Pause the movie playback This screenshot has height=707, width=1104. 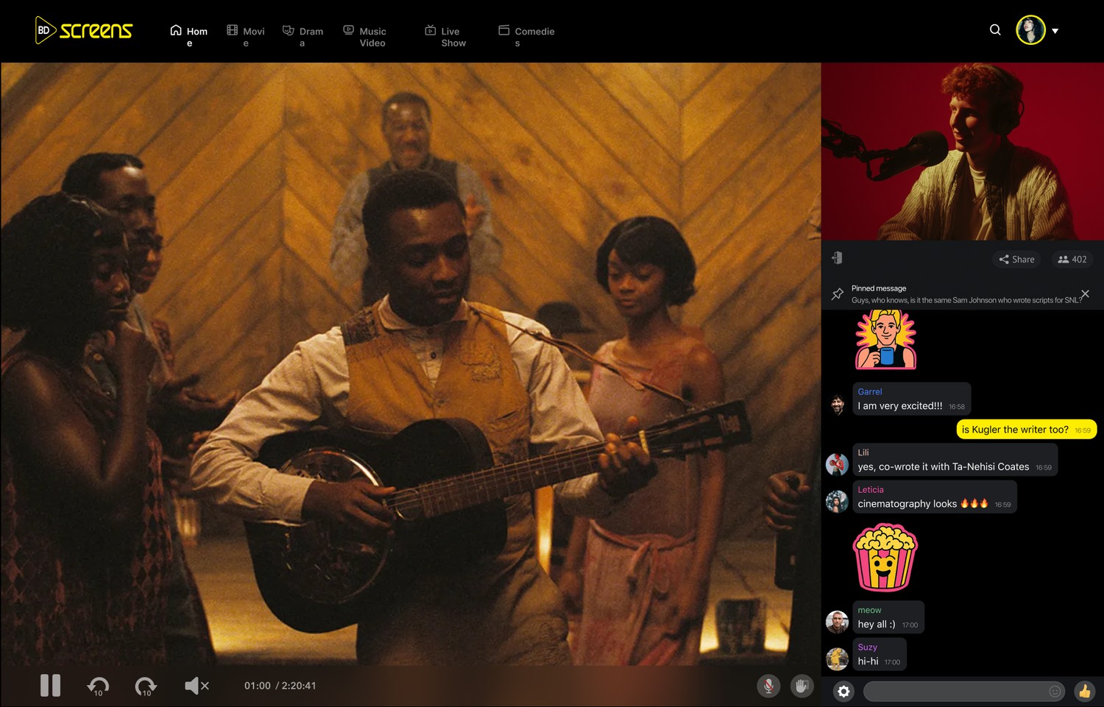(50, 685)
